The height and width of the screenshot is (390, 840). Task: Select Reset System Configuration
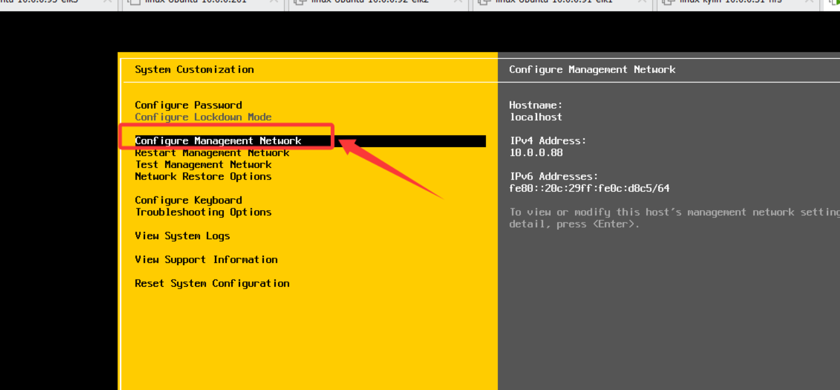click(x=212, y=283)
